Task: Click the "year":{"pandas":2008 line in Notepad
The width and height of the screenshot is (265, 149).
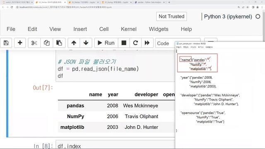Action: point(197,77)
